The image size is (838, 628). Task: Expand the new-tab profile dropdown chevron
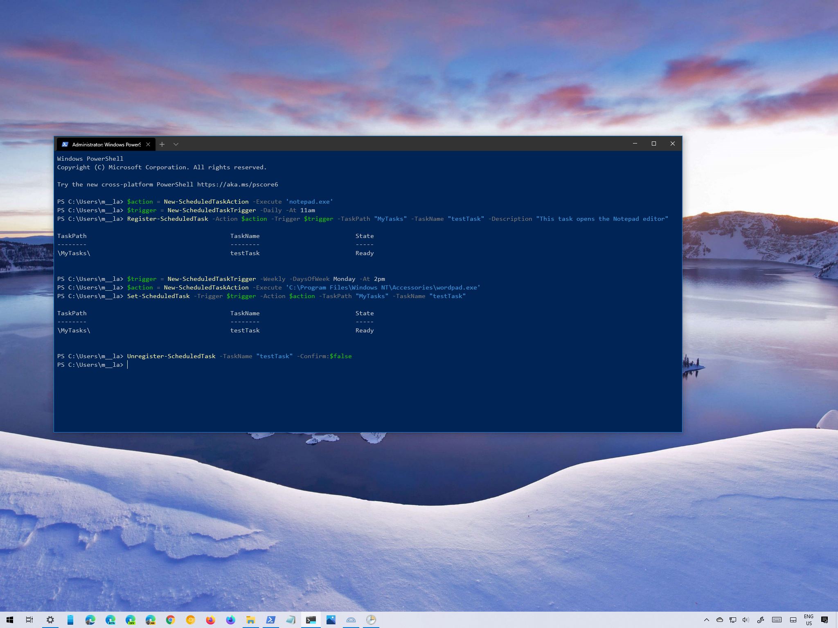(176, 144)
